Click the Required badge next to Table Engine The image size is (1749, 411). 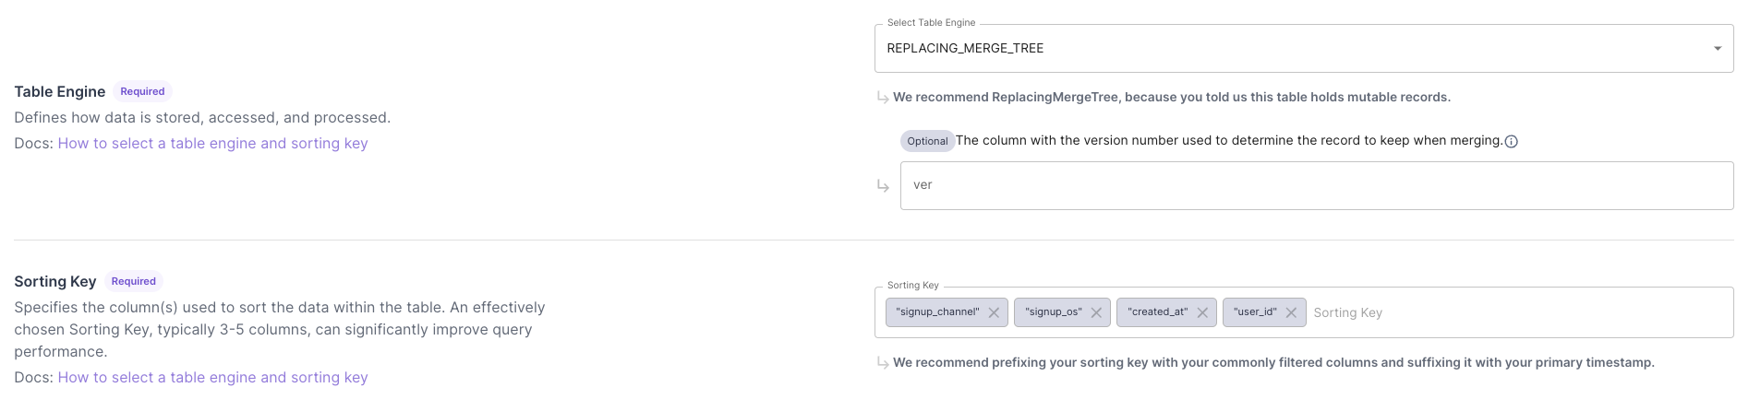point(142,91)
